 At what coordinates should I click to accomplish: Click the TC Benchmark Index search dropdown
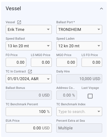pyautogui.click(x=79, y=112)
